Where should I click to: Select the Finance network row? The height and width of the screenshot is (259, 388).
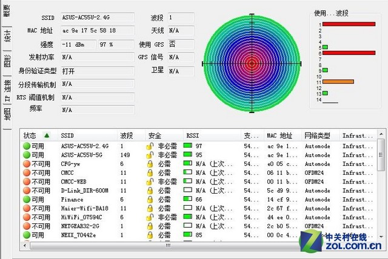click(199, 200)
